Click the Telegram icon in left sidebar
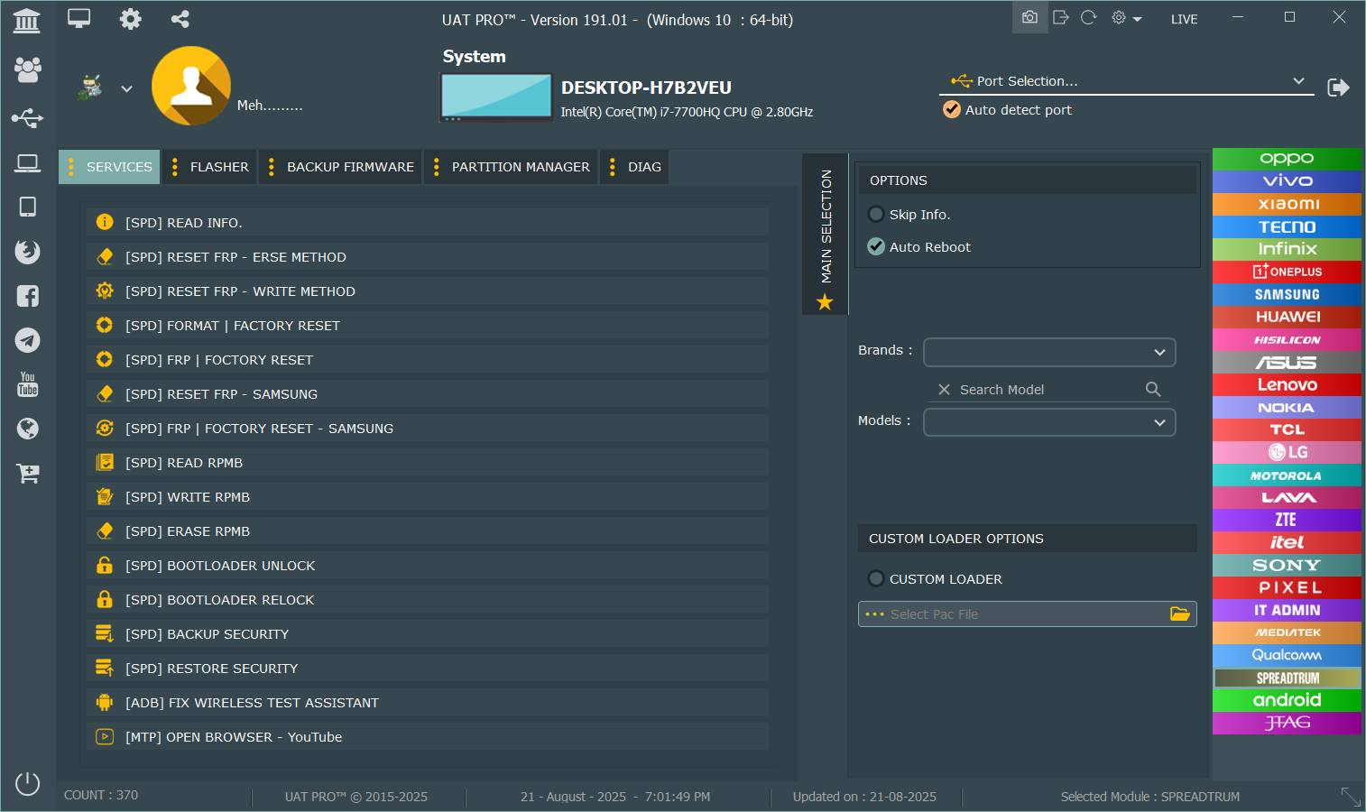 28,340
